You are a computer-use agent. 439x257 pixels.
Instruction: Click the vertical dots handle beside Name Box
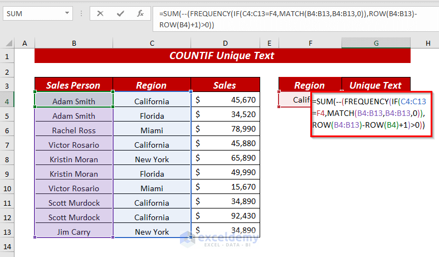click(81, 13)
